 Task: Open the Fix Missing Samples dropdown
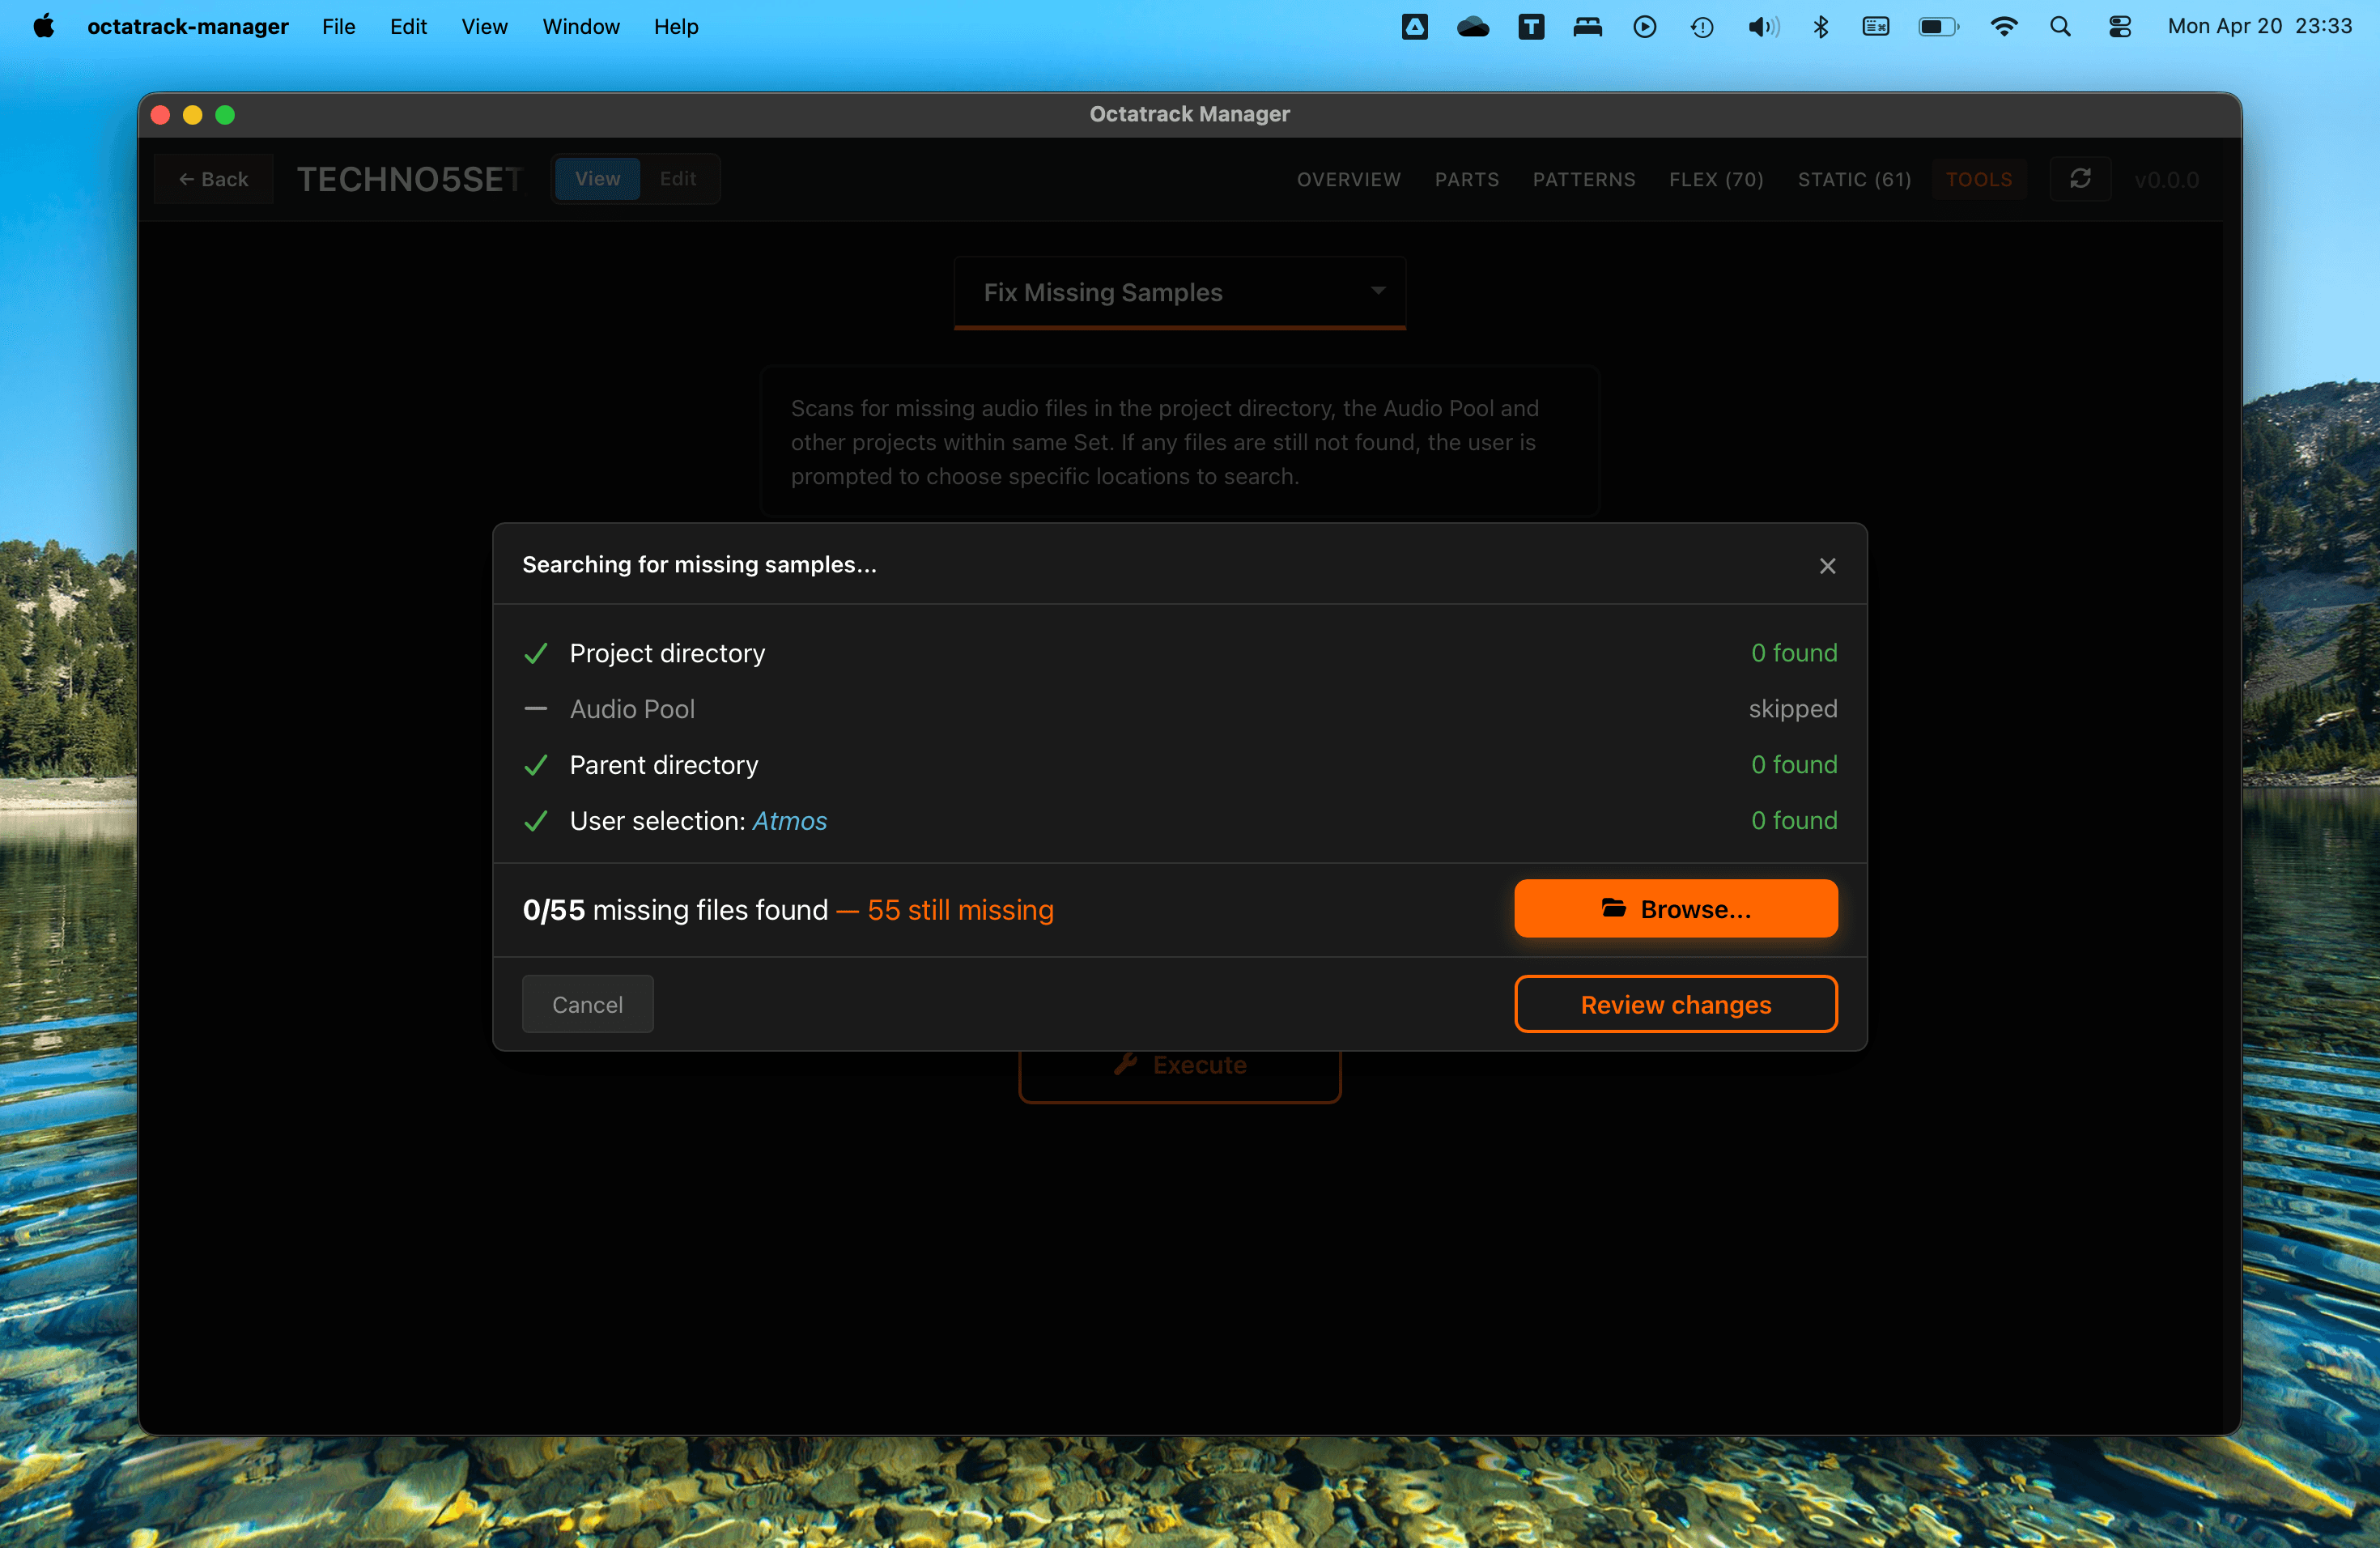[1180, 292]
